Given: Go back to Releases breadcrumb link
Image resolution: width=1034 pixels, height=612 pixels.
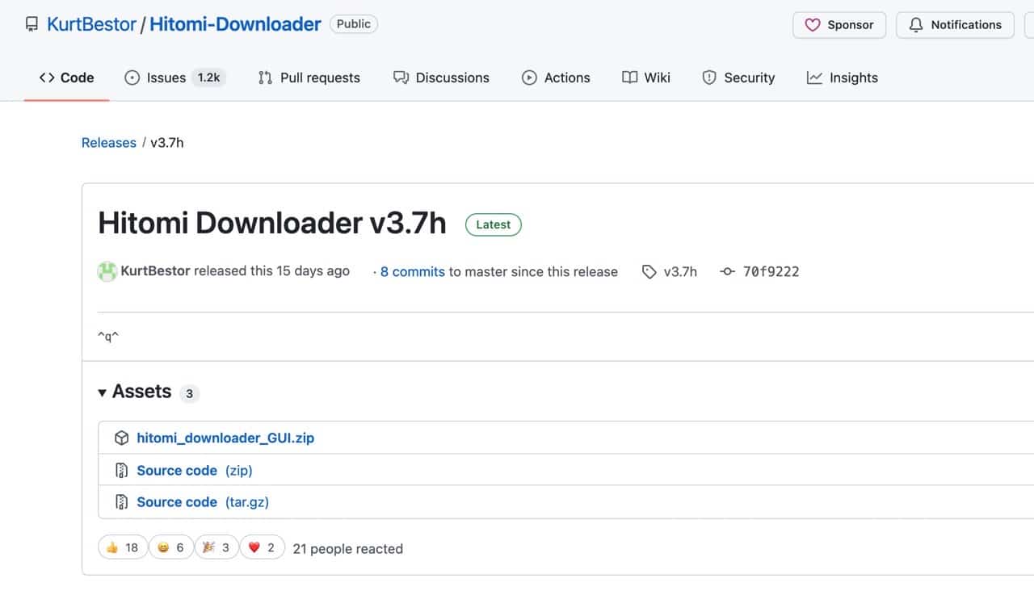Looking at the screenshot, I should tap(108, 143).
